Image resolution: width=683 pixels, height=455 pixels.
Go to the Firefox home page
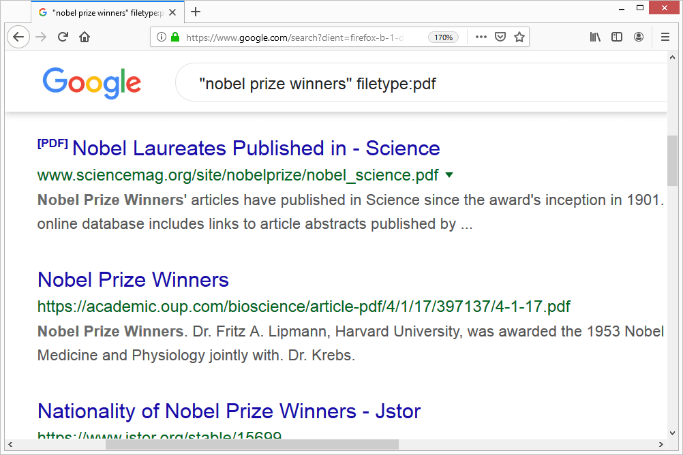(85, 37)
